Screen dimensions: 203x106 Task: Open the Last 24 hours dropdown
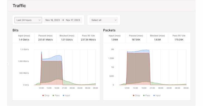coord(28,20)
